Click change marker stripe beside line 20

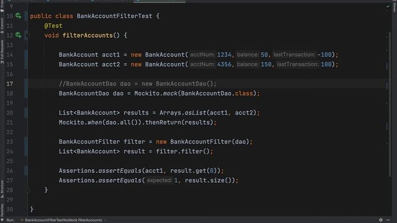tap(26, 113)
